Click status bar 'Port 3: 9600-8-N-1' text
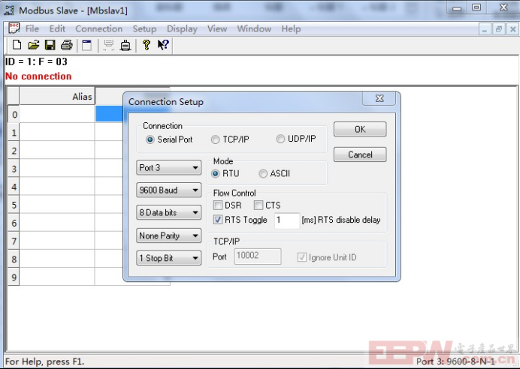 [x=455, y=361]
